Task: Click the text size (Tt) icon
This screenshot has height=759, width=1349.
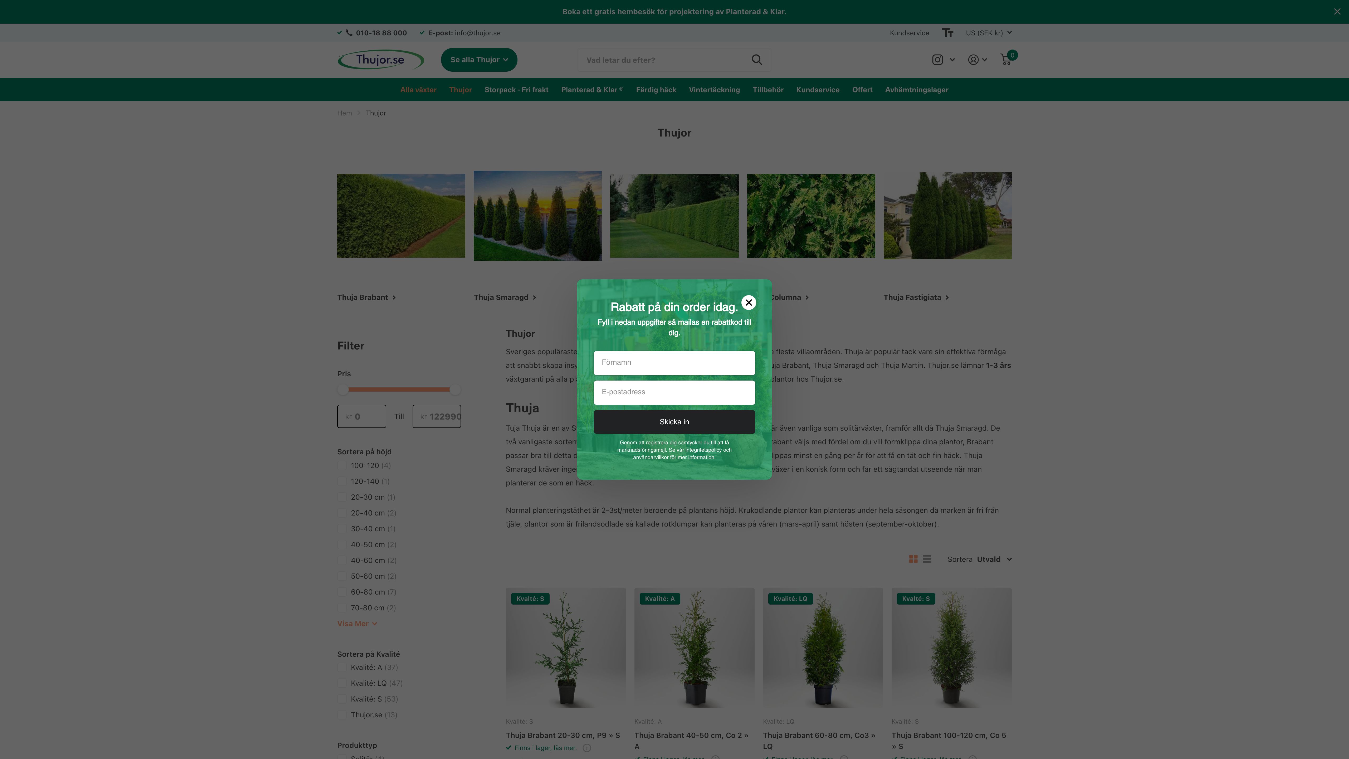Action: [x=948, y=32]
